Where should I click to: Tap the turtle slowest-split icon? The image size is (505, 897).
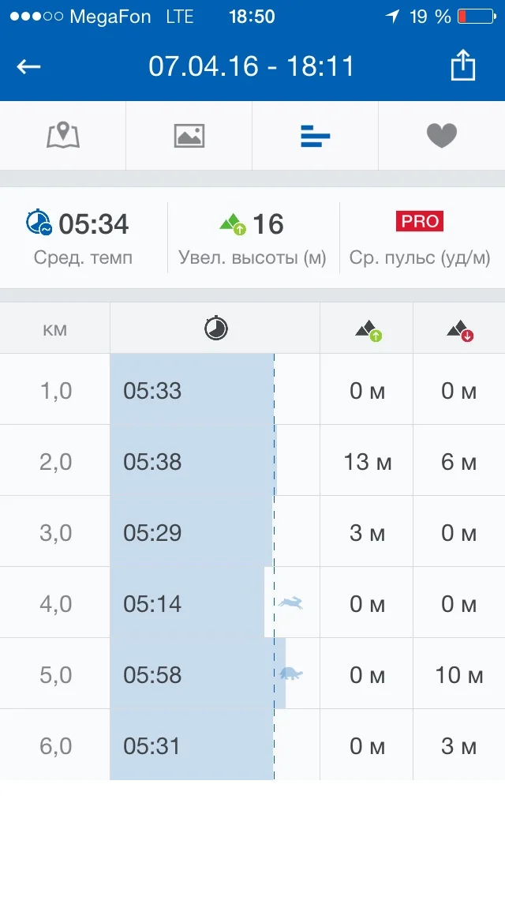click(291, 674)
